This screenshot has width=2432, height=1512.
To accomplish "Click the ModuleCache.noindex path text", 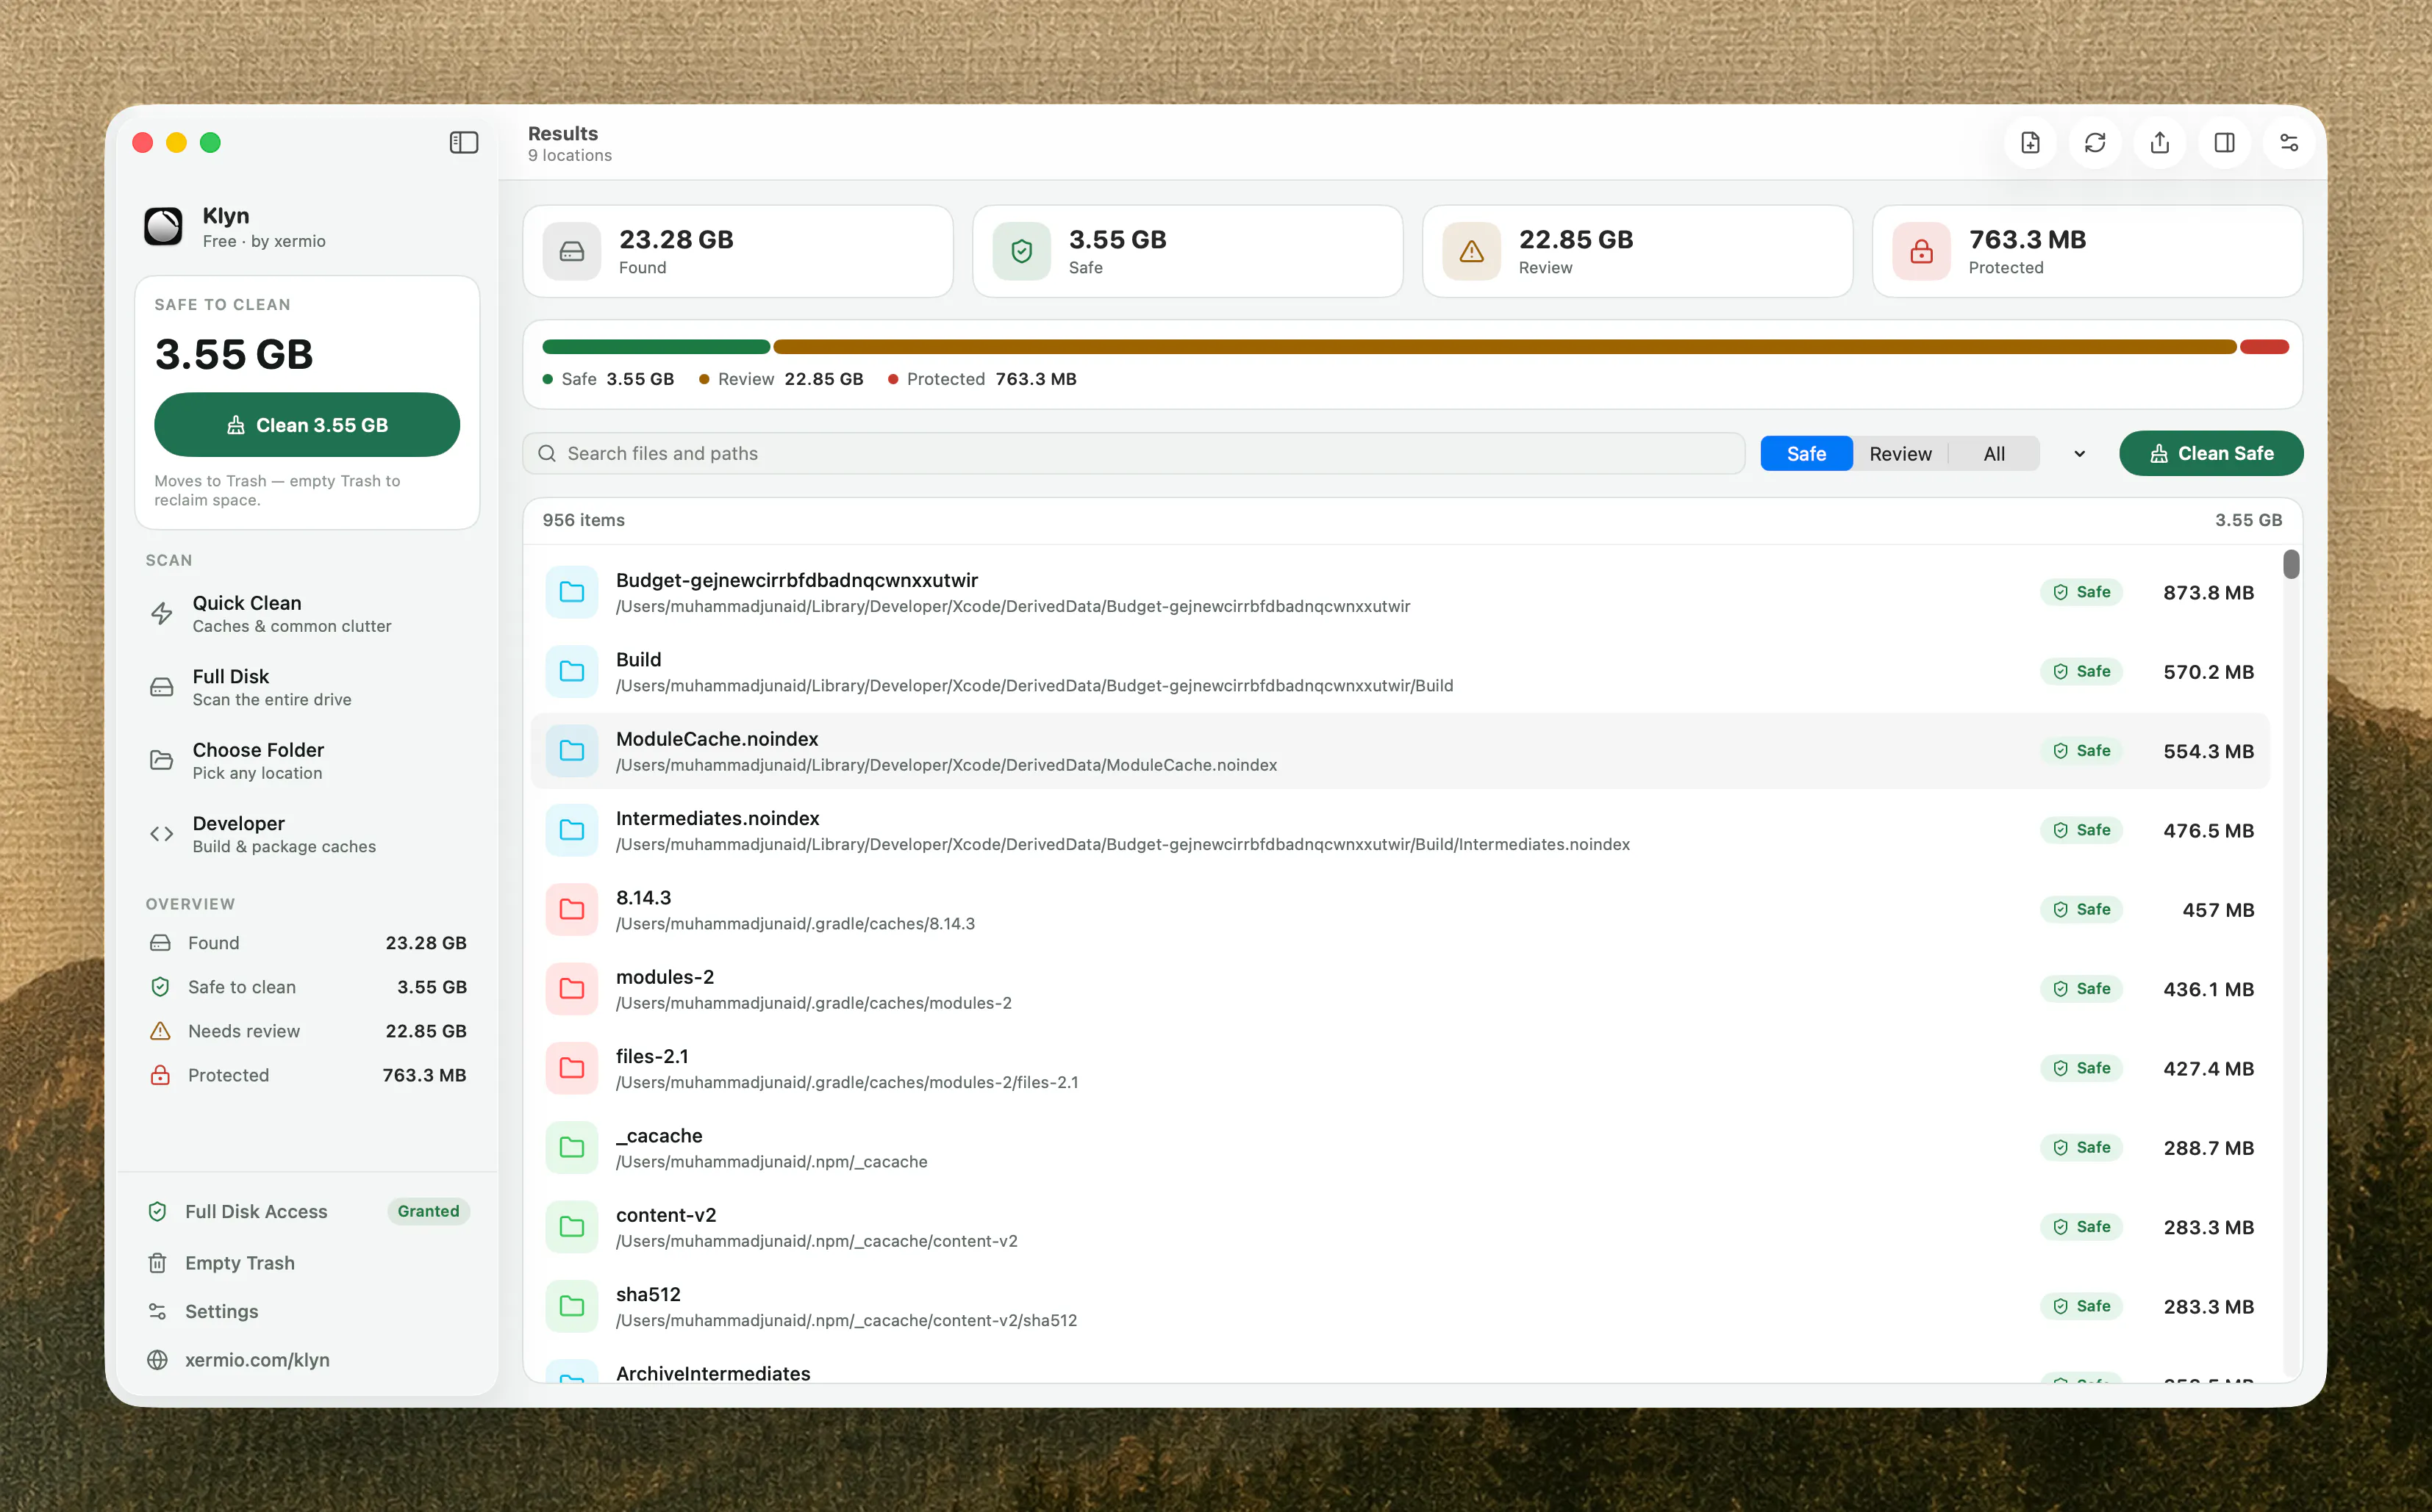I will 946,765.
